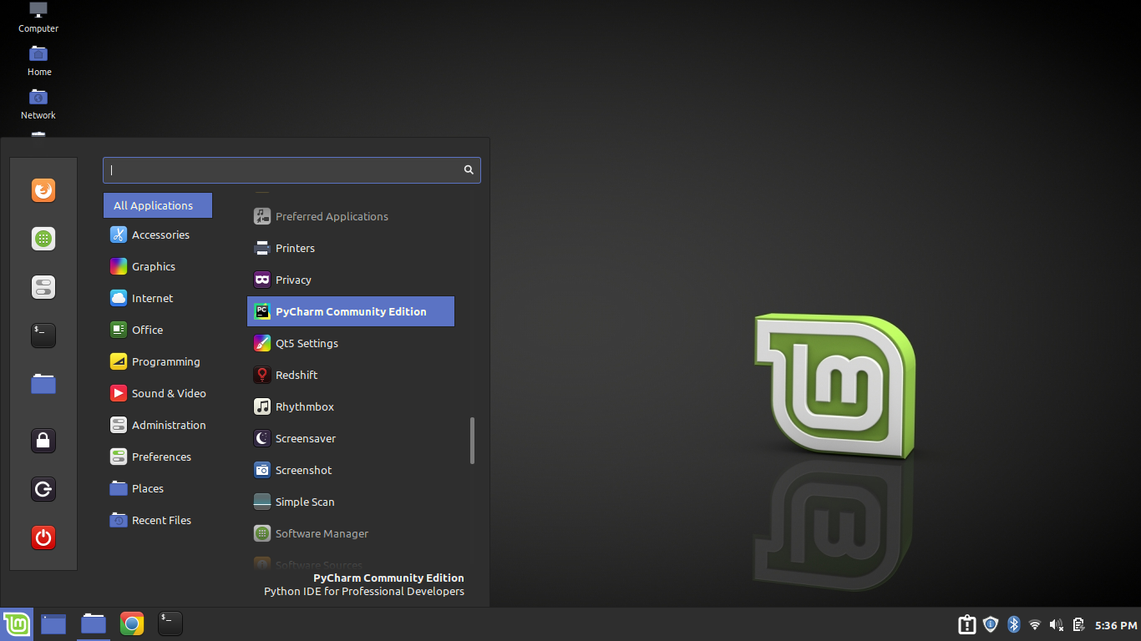Open the file manager from the panel
The image size is (1141, 641).
(x=94, y=624)
